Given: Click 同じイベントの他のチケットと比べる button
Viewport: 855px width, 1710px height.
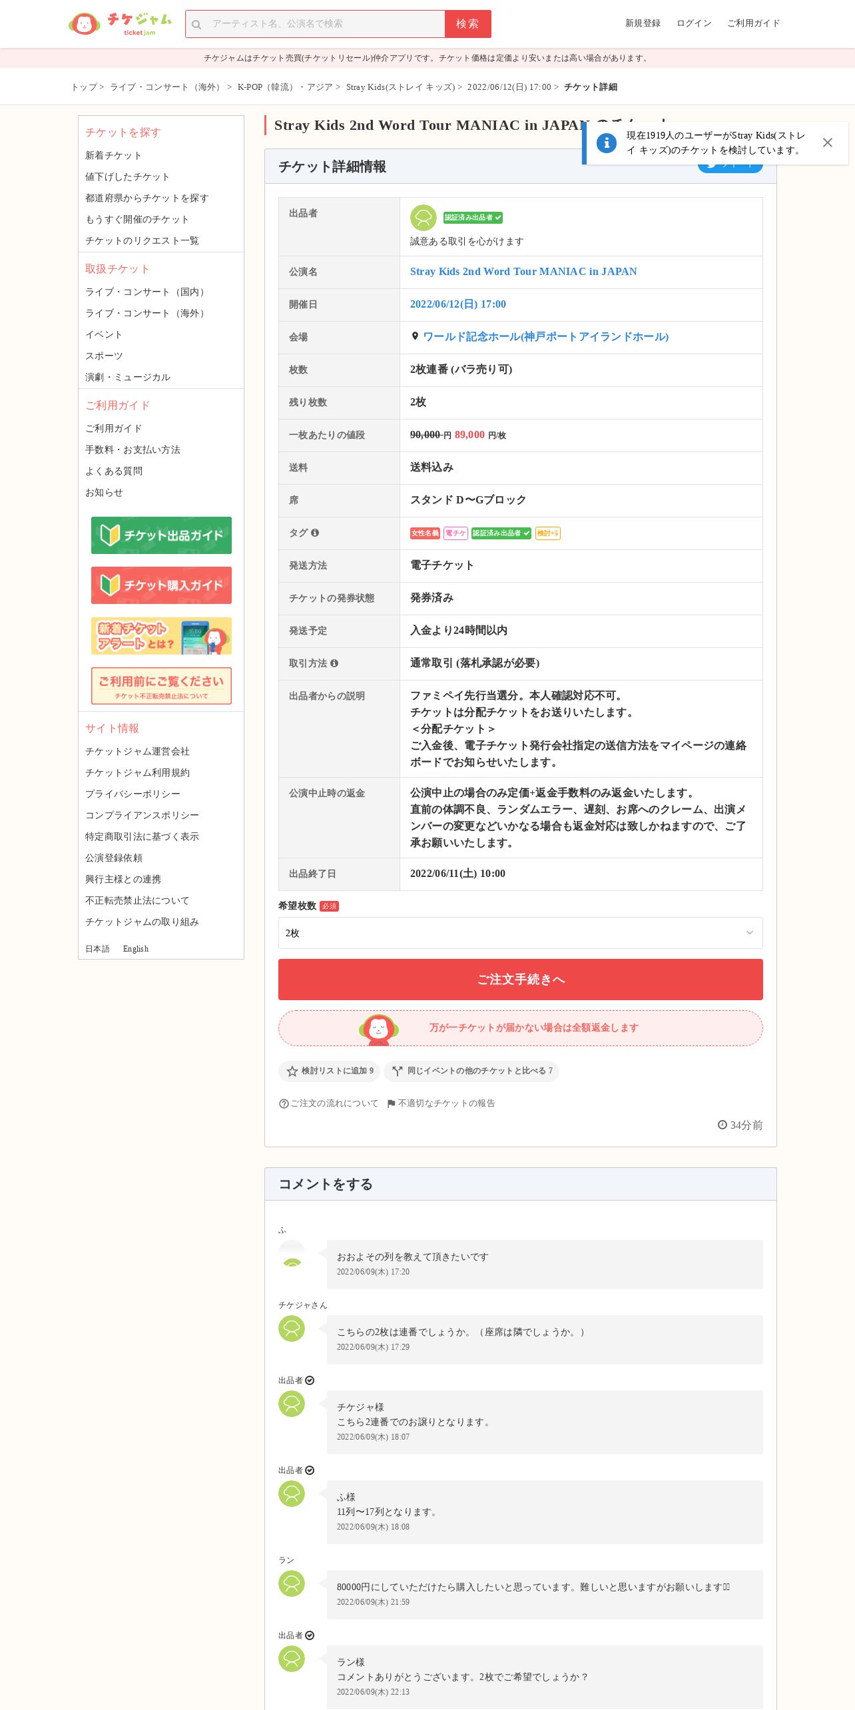Looking at the screenshot, I should tap(471, 1071).
